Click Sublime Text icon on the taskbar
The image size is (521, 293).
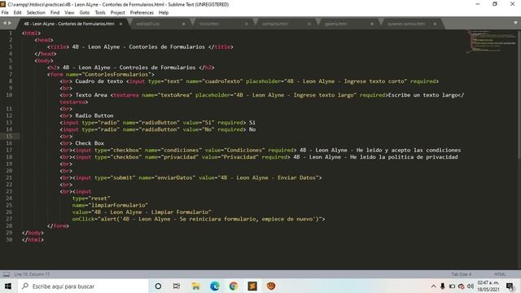point(252,286)
